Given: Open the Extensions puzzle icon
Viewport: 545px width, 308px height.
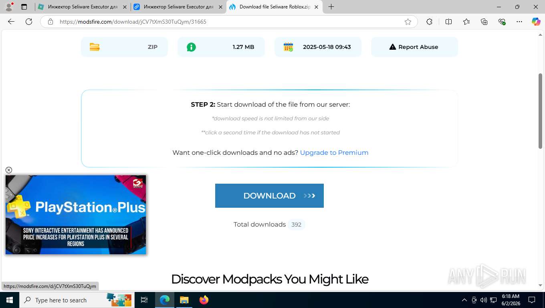Looking at the screenshot, I should [429, 22].
